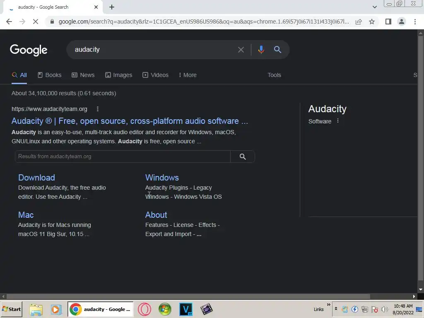This screenshot has height=318, width=424.
Task: Show hidden system tray icons
Action: coord(336,309)
